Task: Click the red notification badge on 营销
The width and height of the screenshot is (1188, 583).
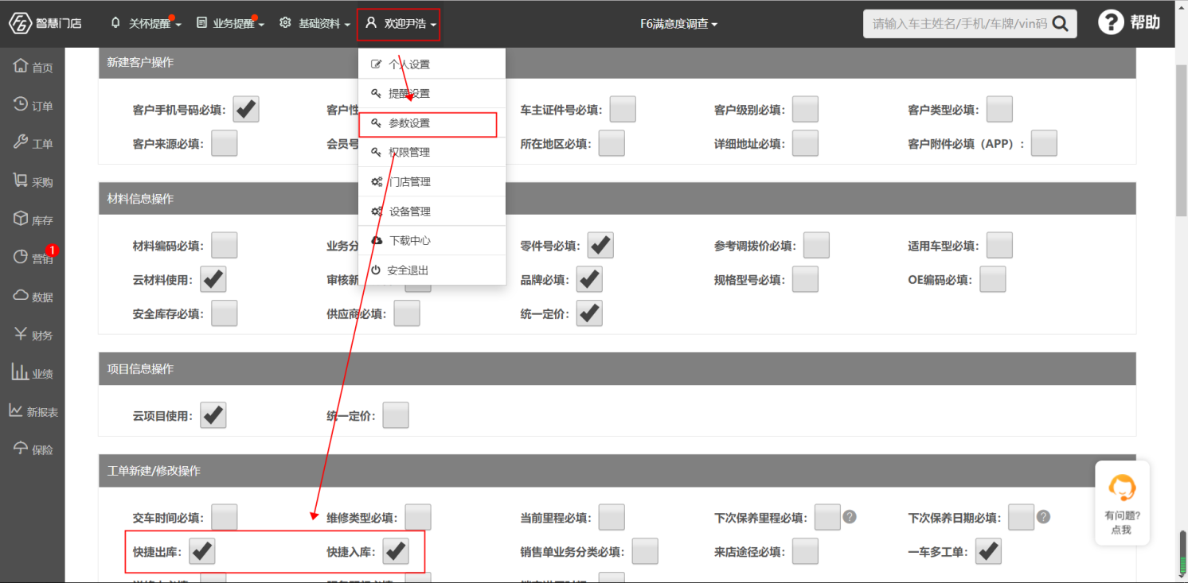Action: coord(52,251)
